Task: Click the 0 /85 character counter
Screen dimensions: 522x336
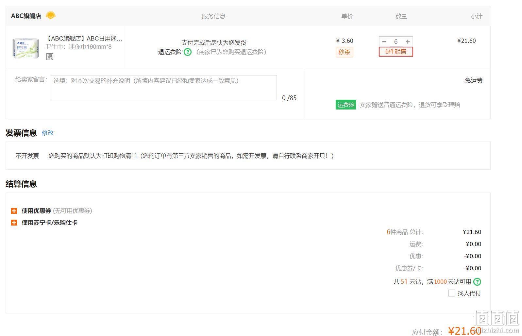Action: (x=289, y=98)
